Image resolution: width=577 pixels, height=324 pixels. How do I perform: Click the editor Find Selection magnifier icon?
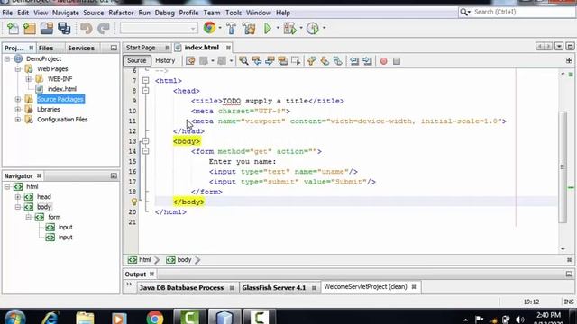pyautogui.click(x=243, y=61)
